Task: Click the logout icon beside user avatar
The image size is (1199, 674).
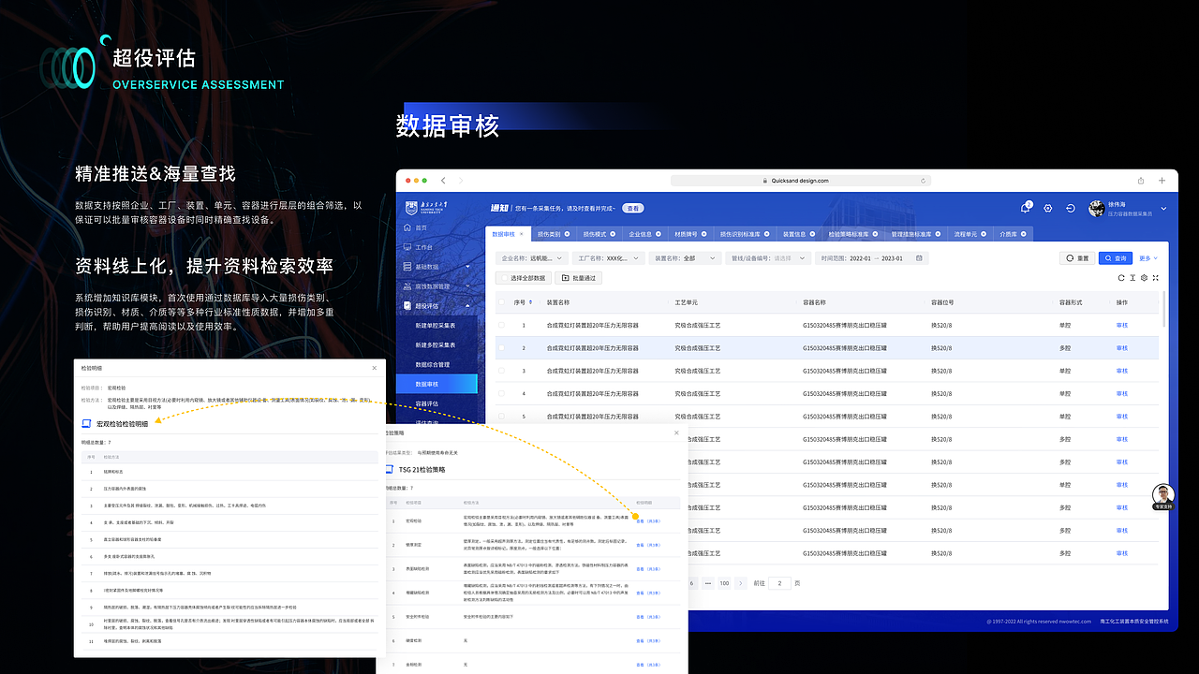Action: [1071, 208]
